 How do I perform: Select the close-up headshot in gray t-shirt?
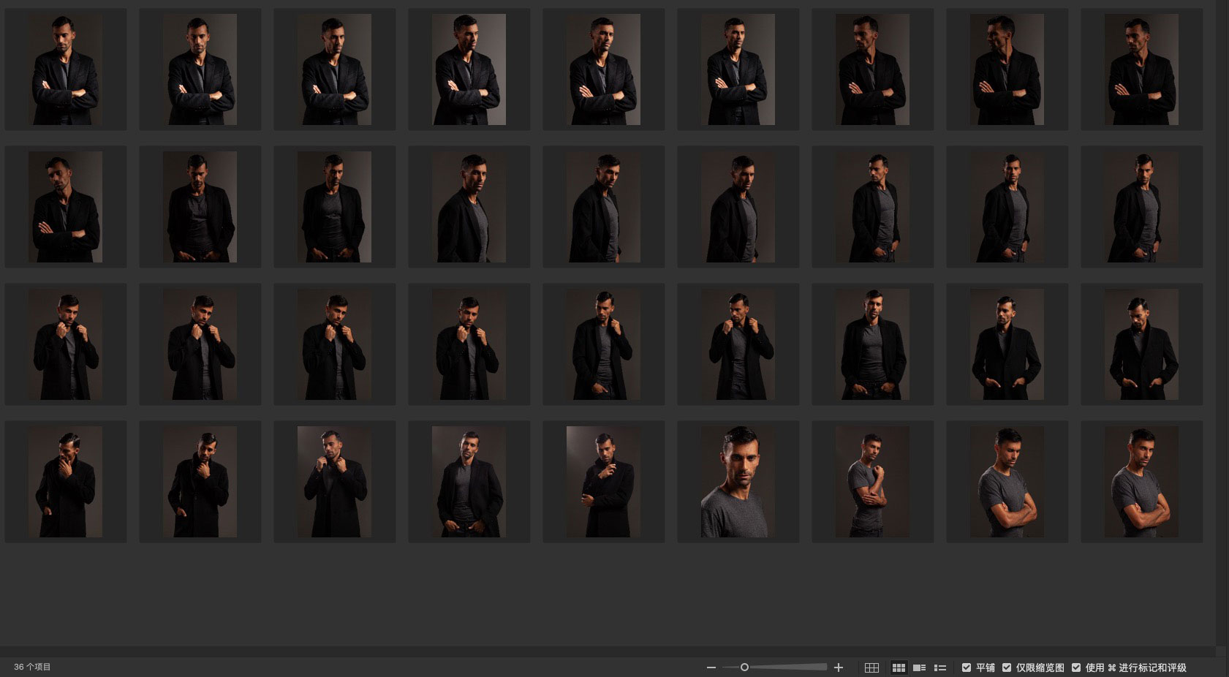click(x=738, y=482)
